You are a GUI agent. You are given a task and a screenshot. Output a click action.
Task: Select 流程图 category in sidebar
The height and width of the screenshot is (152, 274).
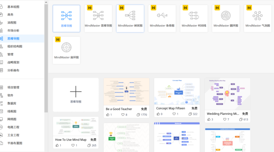22,22
